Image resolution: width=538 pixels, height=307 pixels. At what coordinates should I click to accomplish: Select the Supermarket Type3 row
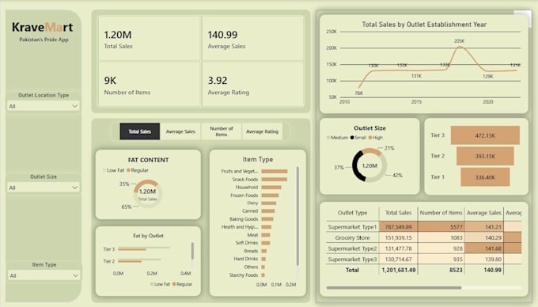click(424, 260)
